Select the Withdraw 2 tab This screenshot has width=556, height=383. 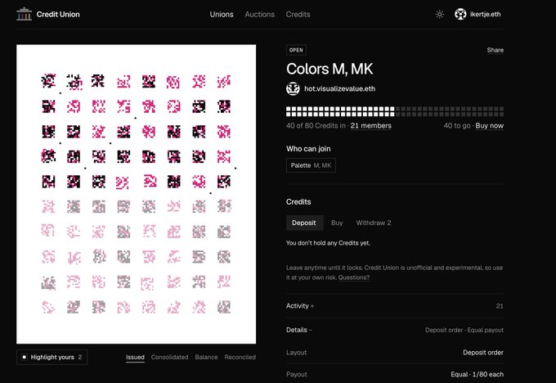(x=374, y=223)
